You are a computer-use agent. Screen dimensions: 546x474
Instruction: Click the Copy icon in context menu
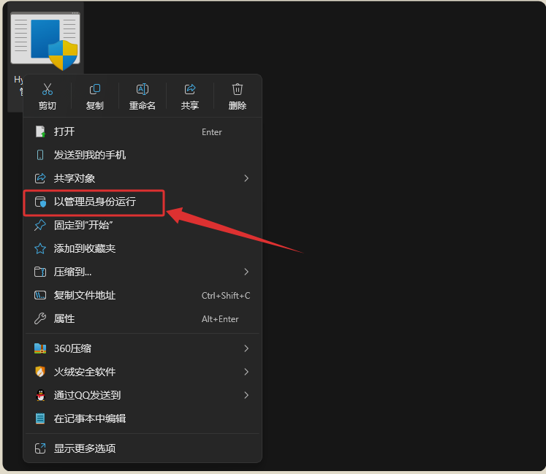95,89
